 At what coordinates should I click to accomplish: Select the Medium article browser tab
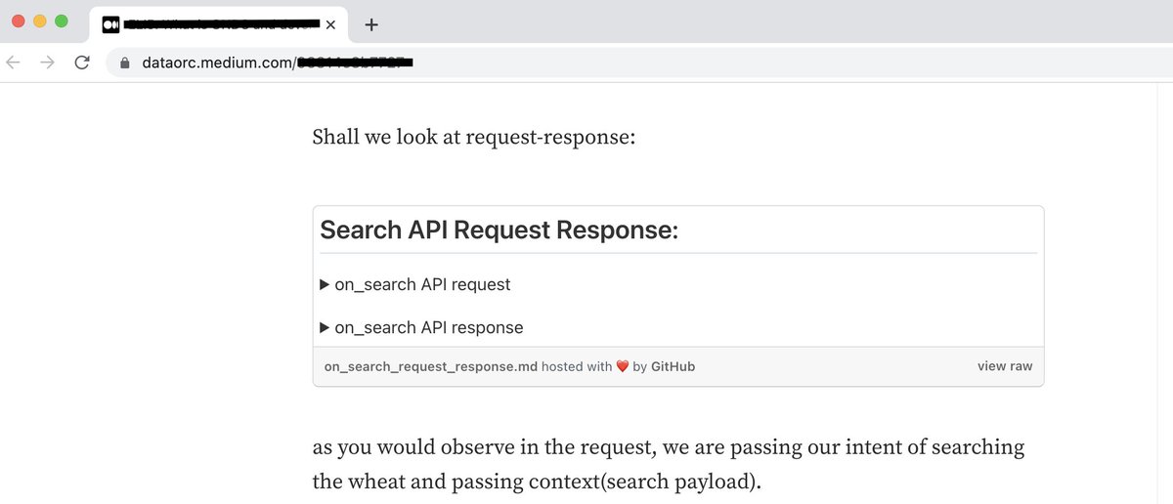219,24
